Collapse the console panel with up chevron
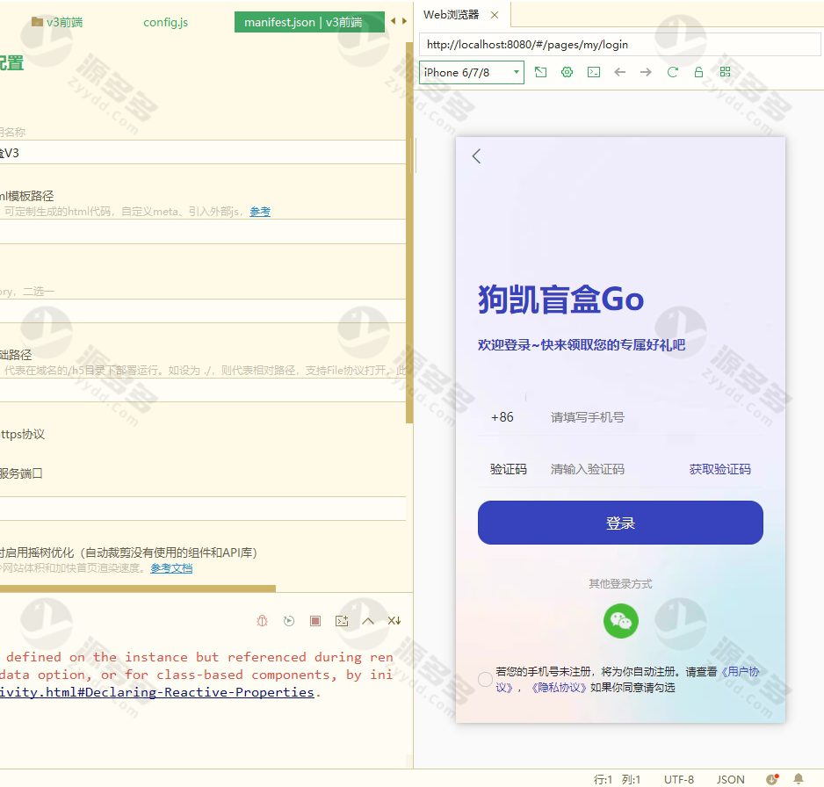Screen dimensions: 824x787 368,621
